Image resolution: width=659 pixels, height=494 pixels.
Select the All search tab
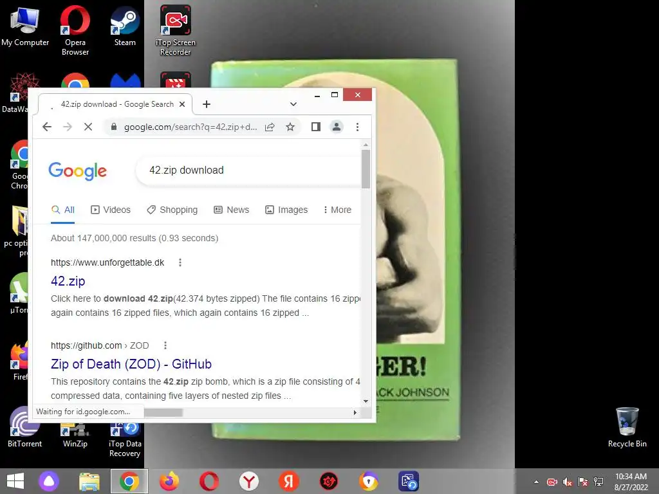(x=63, y=210)
